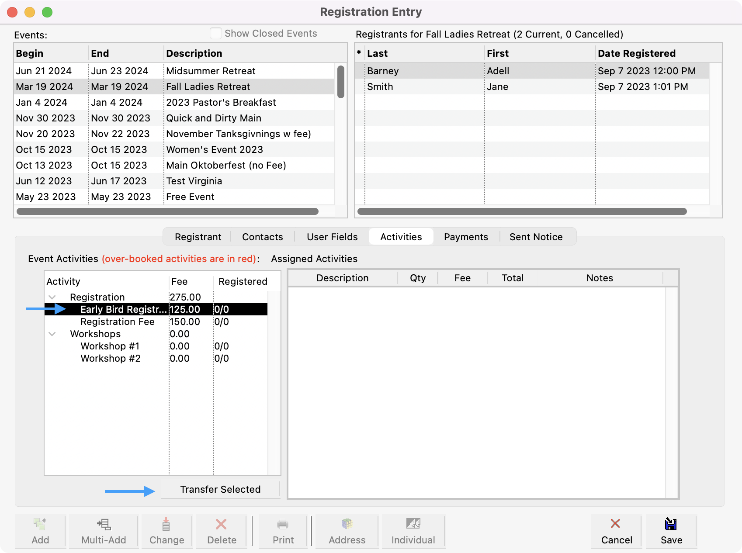Open the Address icon button
Screen dimensions: 742x553
coord(347,524)
